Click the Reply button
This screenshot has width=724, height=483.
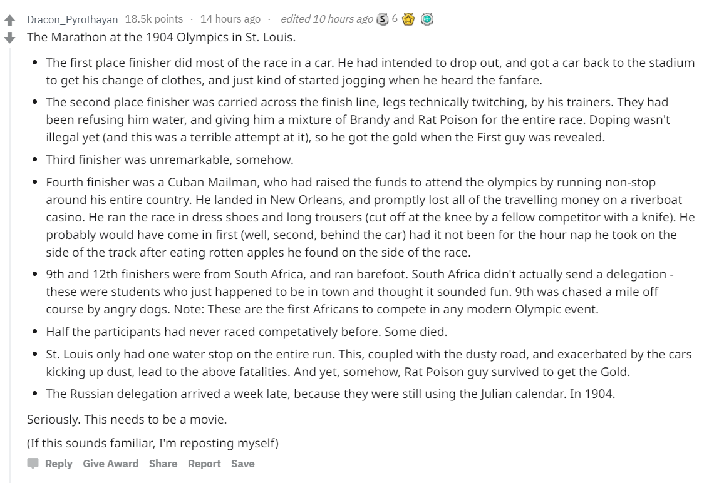coord(59,464)
